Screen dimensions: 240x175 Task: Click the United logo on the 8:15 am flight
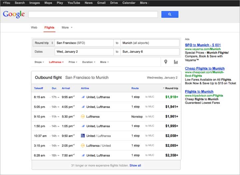point(83,97)
